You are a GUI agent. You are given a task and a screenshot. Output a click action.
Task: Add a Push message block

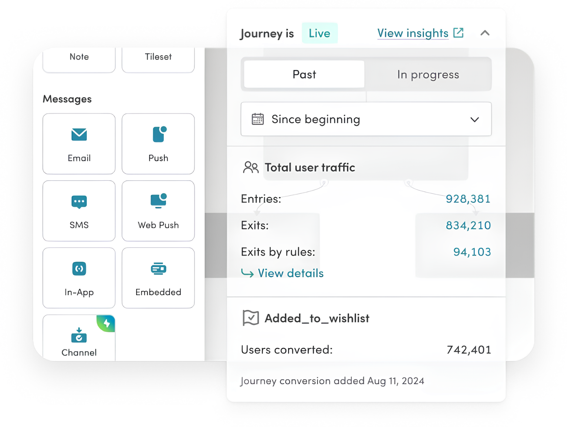(x=158, y=144)
